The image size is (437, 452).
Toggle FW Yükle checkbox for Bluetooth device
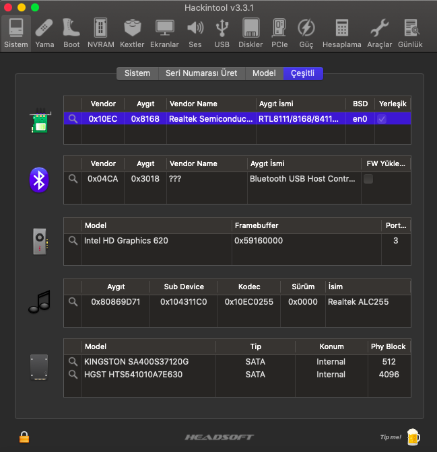(368, 179)
